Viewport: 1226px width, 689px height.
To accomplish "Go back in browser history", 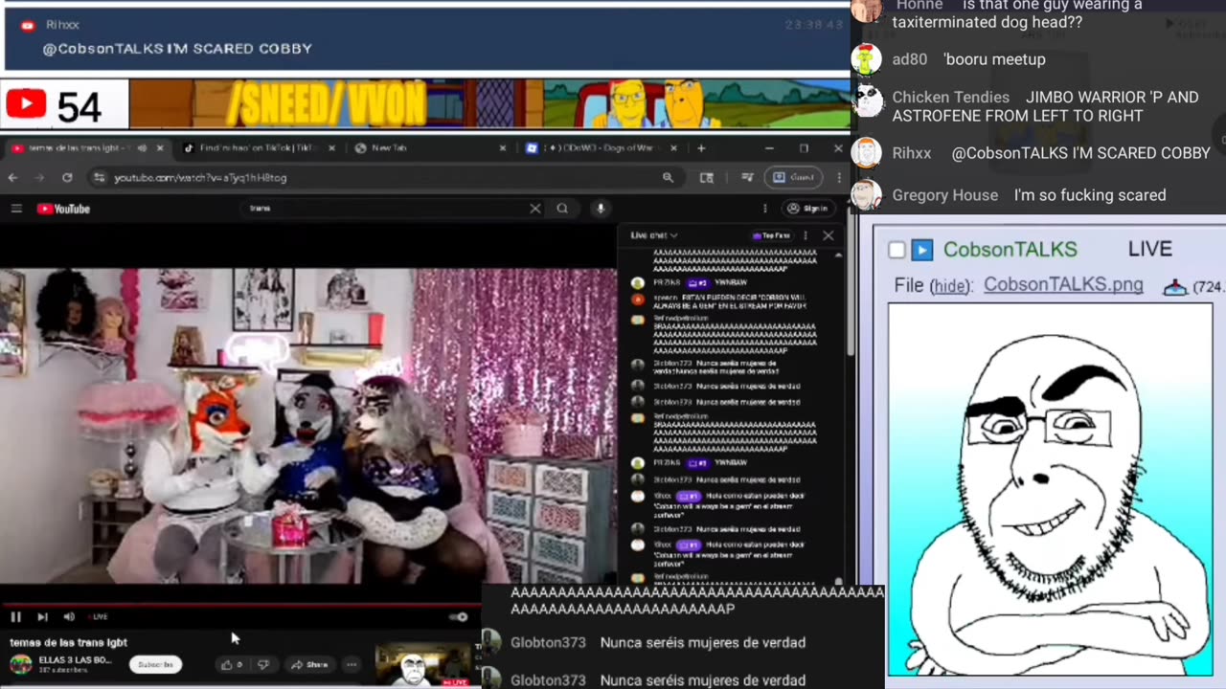I will [x=12, y=178].
